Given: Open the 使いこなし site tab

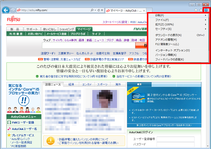Looking at the screenshot, I should pos(50,29).
